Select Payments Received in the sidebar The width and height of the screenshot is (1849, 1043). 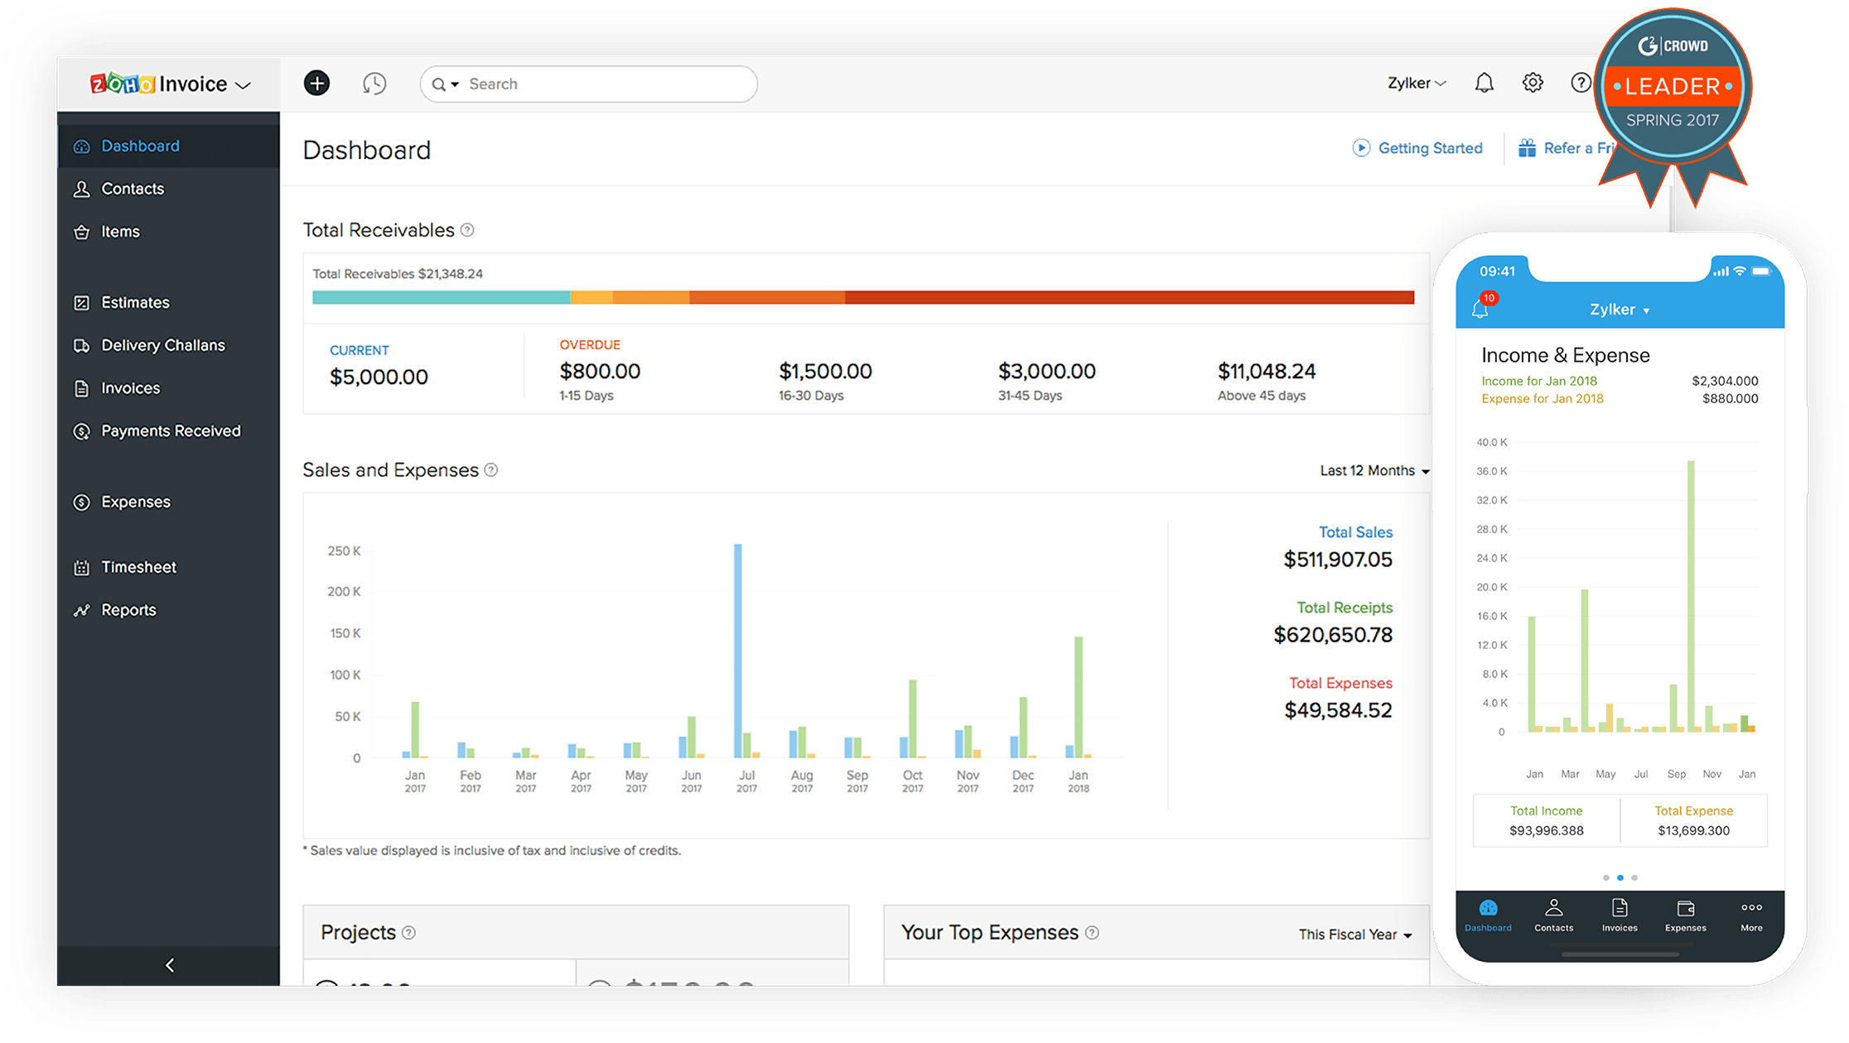pyautogui.click(x=171, y=430)
